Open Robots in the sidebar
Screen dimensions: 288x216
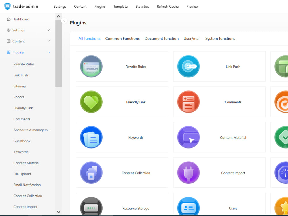coord(19,97)
